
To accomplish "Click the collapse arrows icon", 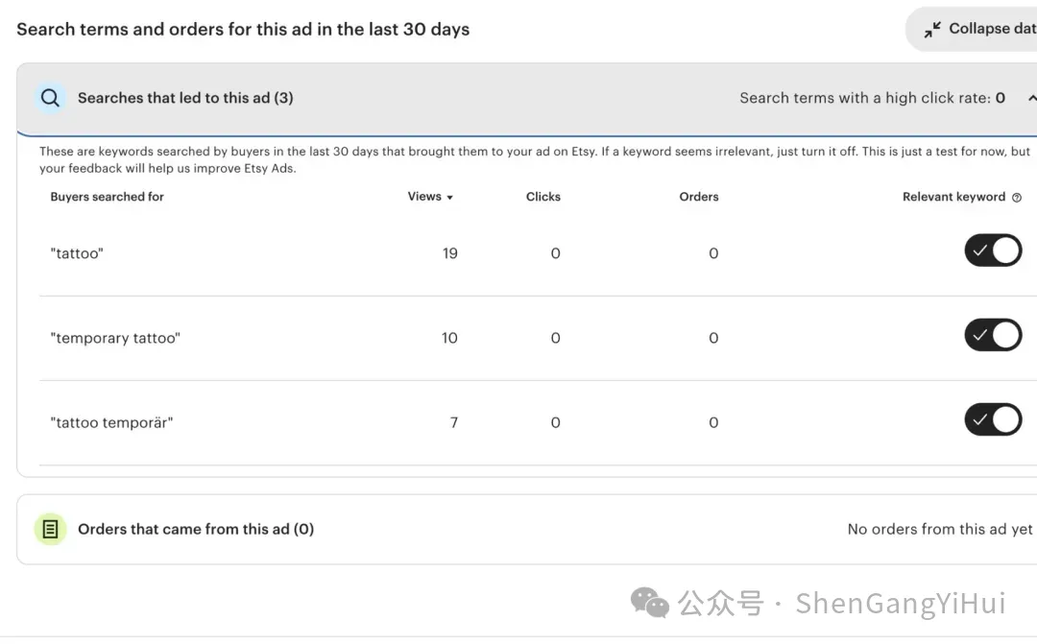I will pyautogui.click(x=932, y=30).
